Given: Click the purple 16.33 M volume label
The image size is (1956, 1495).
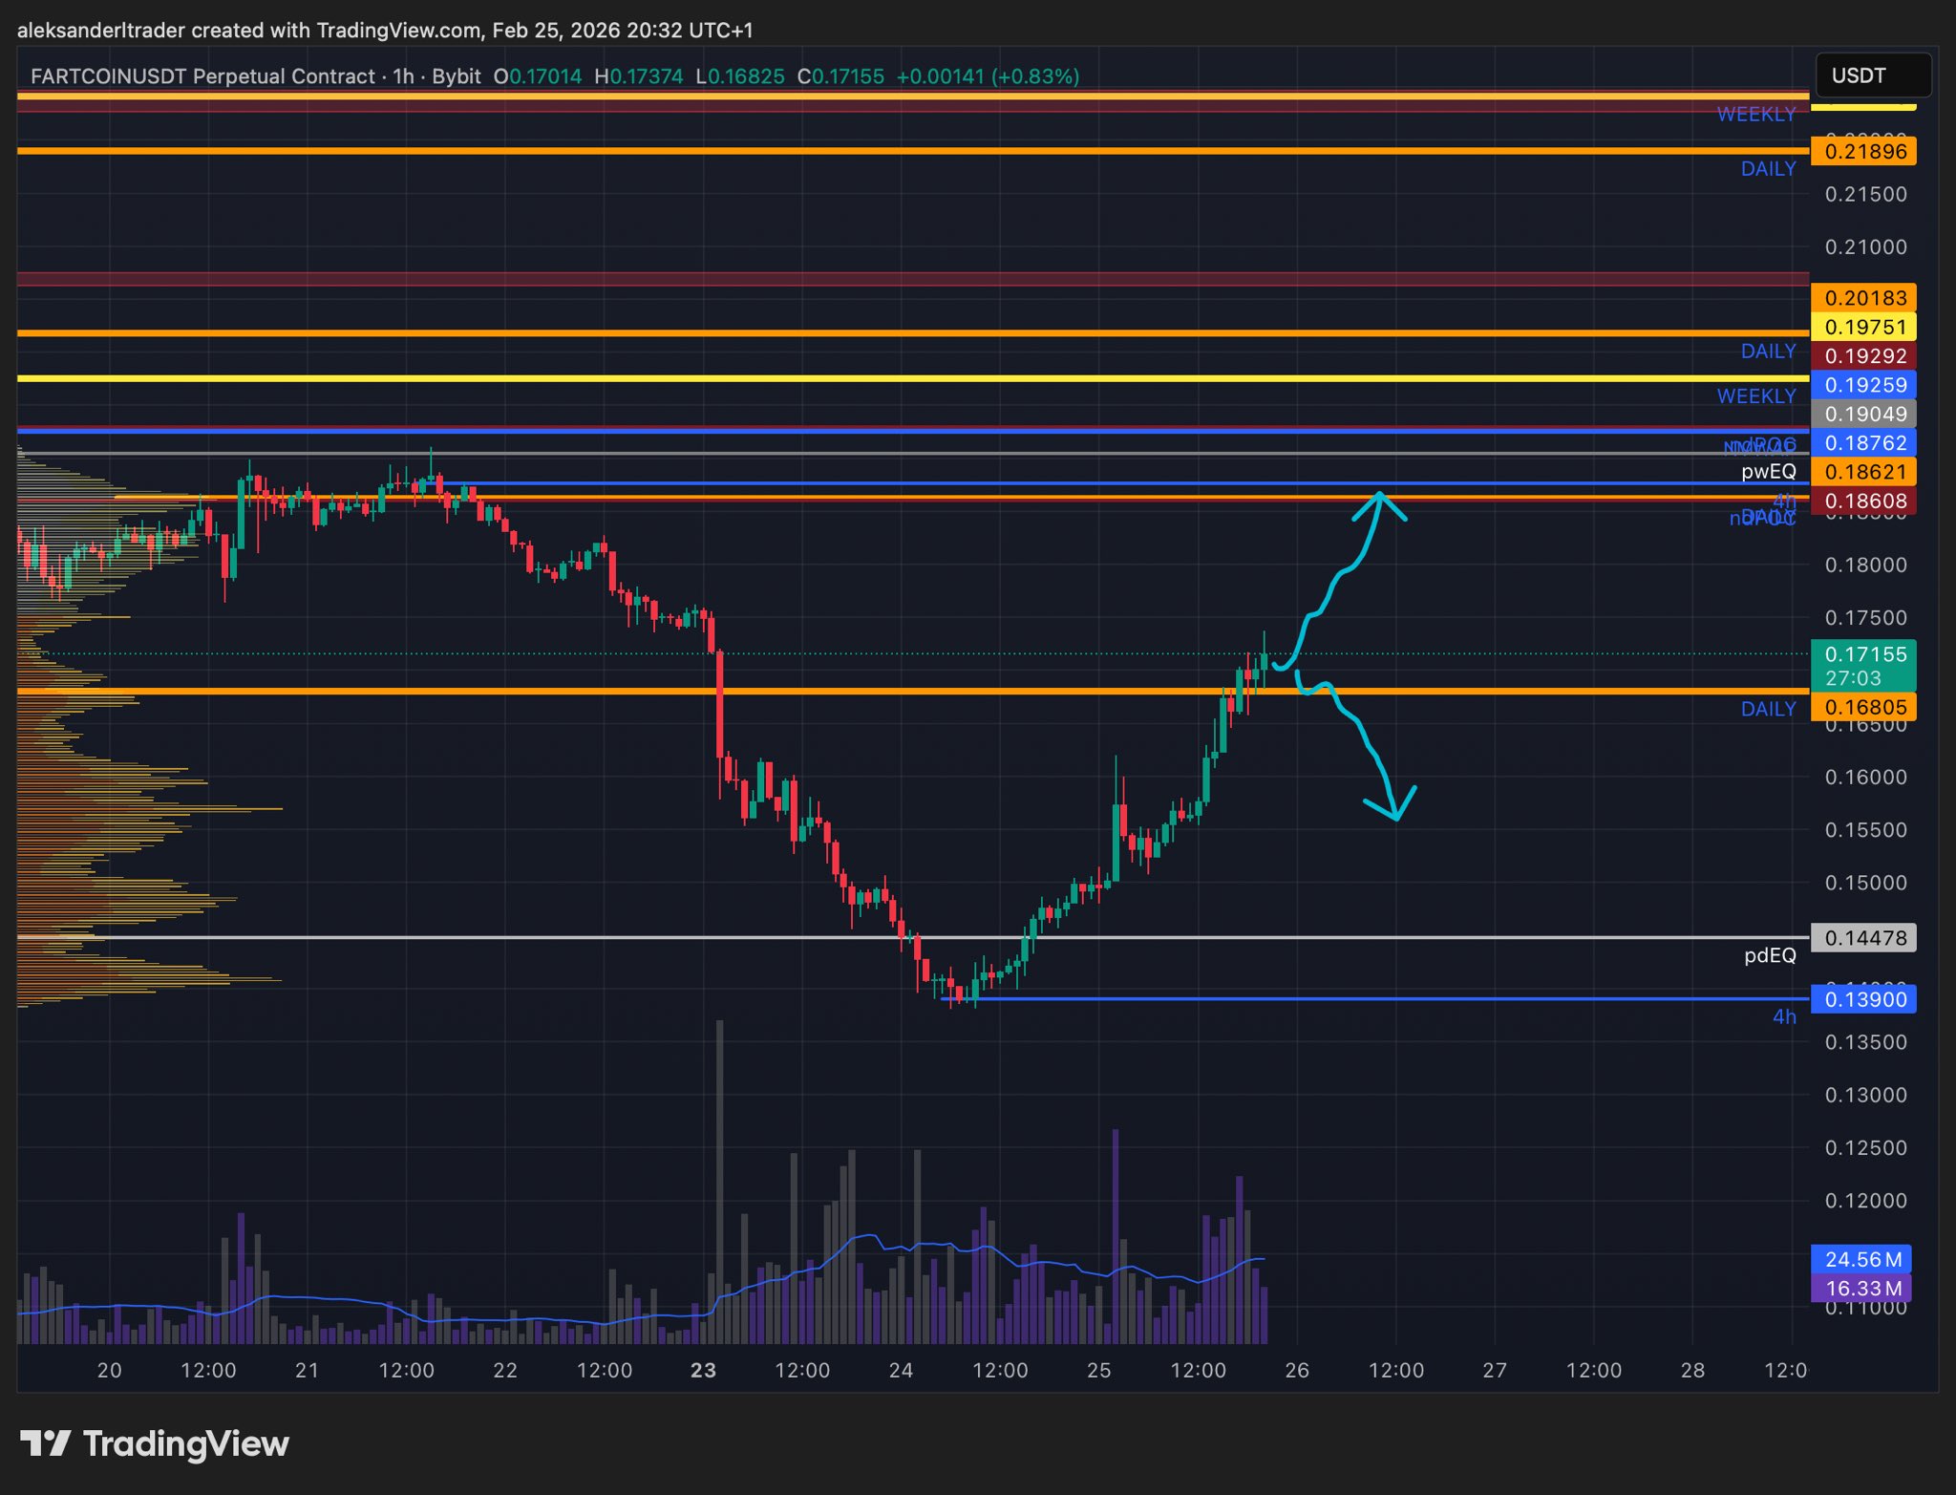Looking at the screenshot, I should [x=1861, y=1289].
